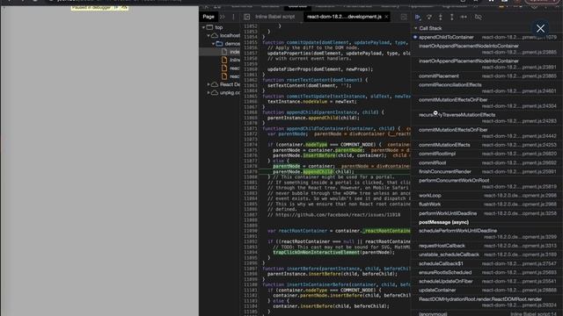563x316 pixels.
Task: Resume script execution in debugger toolbar
Action: pyautogui.click(x=418, y=17)
